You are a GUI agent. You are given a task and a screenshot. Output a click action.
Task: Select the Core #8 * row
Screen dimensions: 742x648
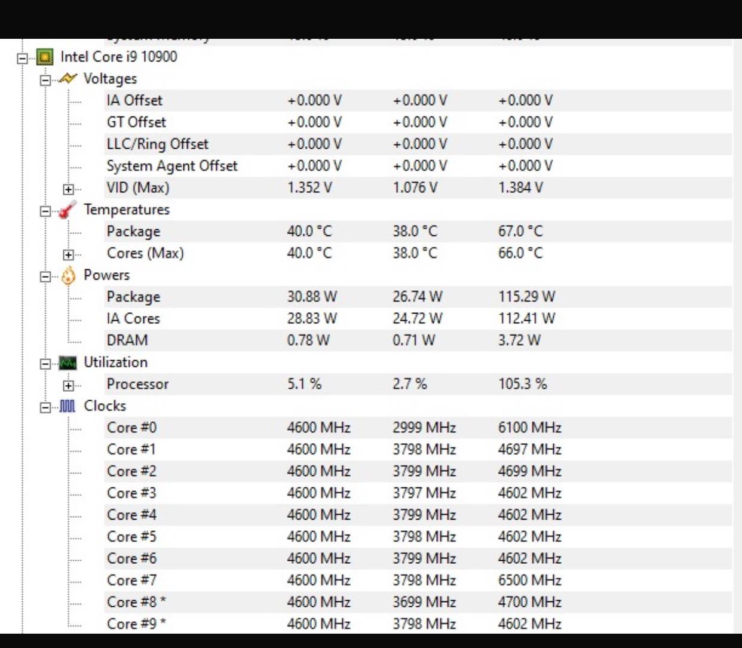click(x=418, y=602)
